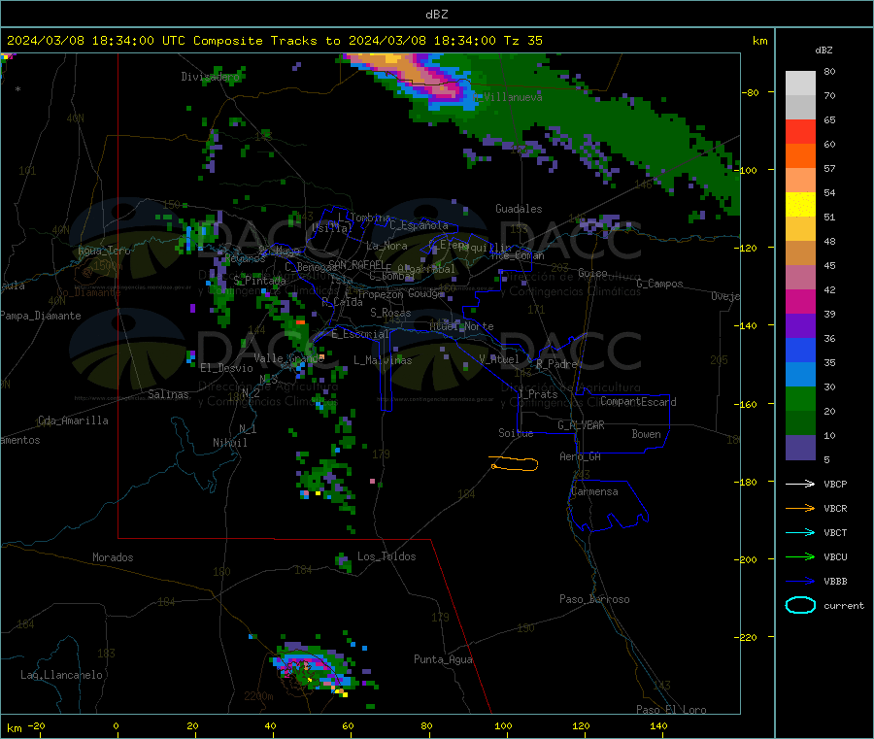Image resolution: width=874 pixels, height=739 pixels.
Task: Select the magenta 39 dBZ color swatch
Action: point(800,301)
